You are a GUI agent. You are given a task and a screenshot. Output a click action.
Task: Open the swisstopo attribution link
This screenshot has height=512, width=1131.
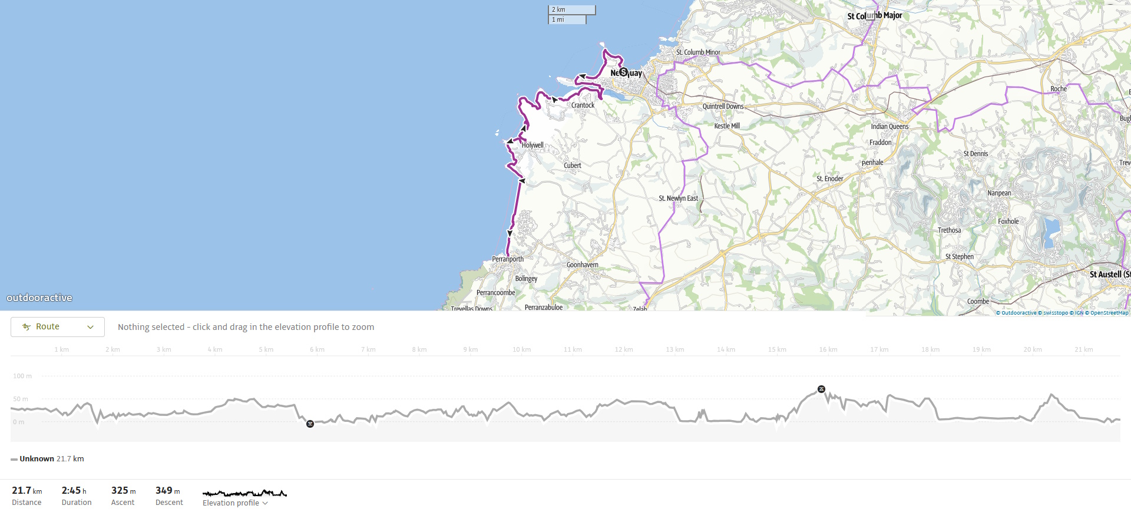point(1053,313)
